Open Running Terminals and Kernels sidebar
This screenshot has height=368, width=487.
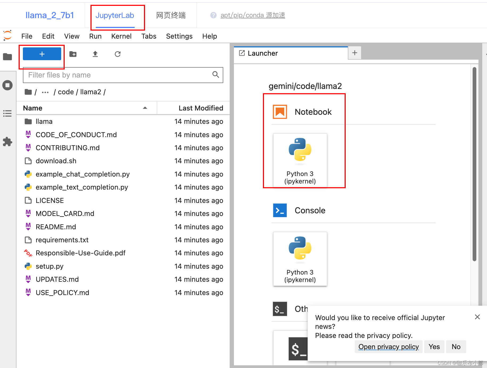pos(7,85)
